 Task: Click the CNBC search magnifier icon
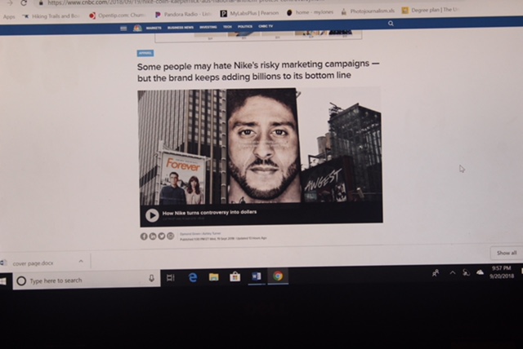tap(391, 24)
